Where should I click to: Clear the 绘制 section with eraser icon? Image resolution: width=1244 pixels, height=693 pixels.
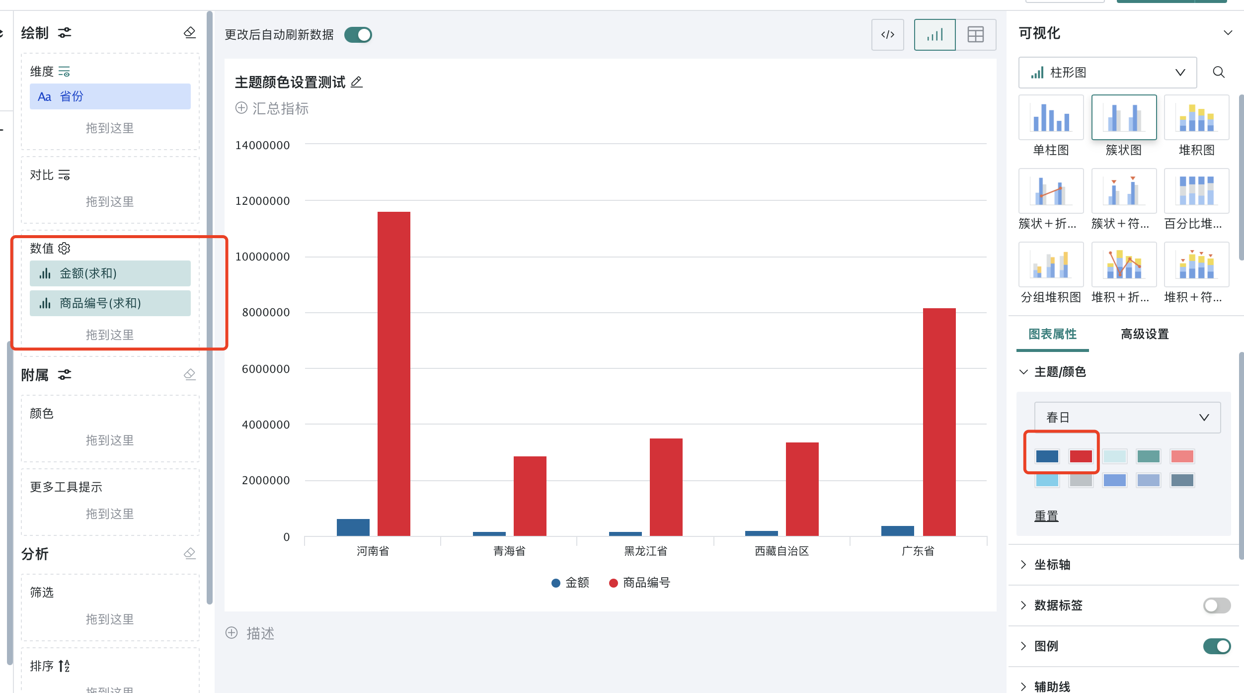190,33
